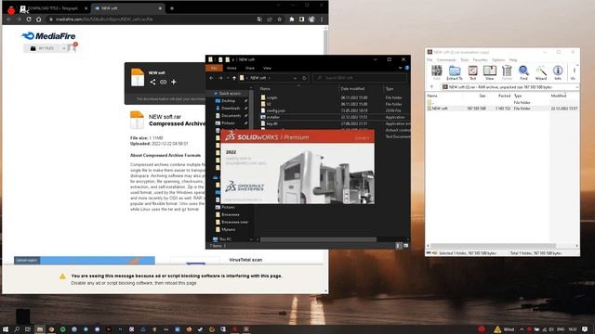Select the NEW soft folder row in WinRAR
Viewport: 595px width, 334px height.
pos(502,109)
